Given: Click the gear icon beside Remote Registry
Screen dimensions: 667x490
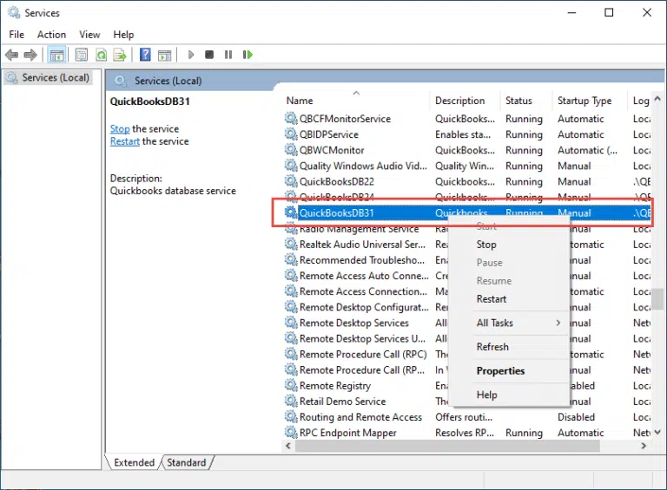Looking at the screenshot, I should tap(291, 386).
